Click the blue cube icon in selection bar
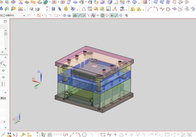The height and width of the screenshot is (137, 196). point(69,15)
